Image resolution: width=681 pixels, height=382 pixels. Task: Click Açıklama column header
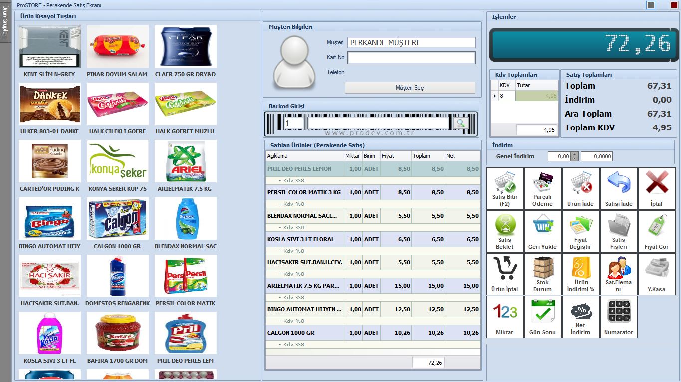tap(305, 156)
